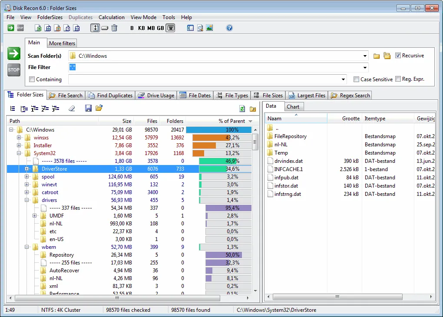
Task: Open the search magnifier icon in the toolbar
Action: [200, 27]
